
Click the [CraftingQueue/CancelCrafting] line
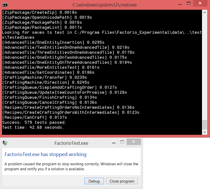[x=49, y=102]
